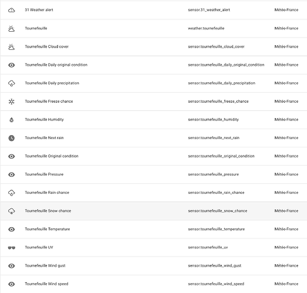The height and width of the screenshot is (293, 307).
Task: Click the eye icon for Daily original condition
Action: point(12,65)
